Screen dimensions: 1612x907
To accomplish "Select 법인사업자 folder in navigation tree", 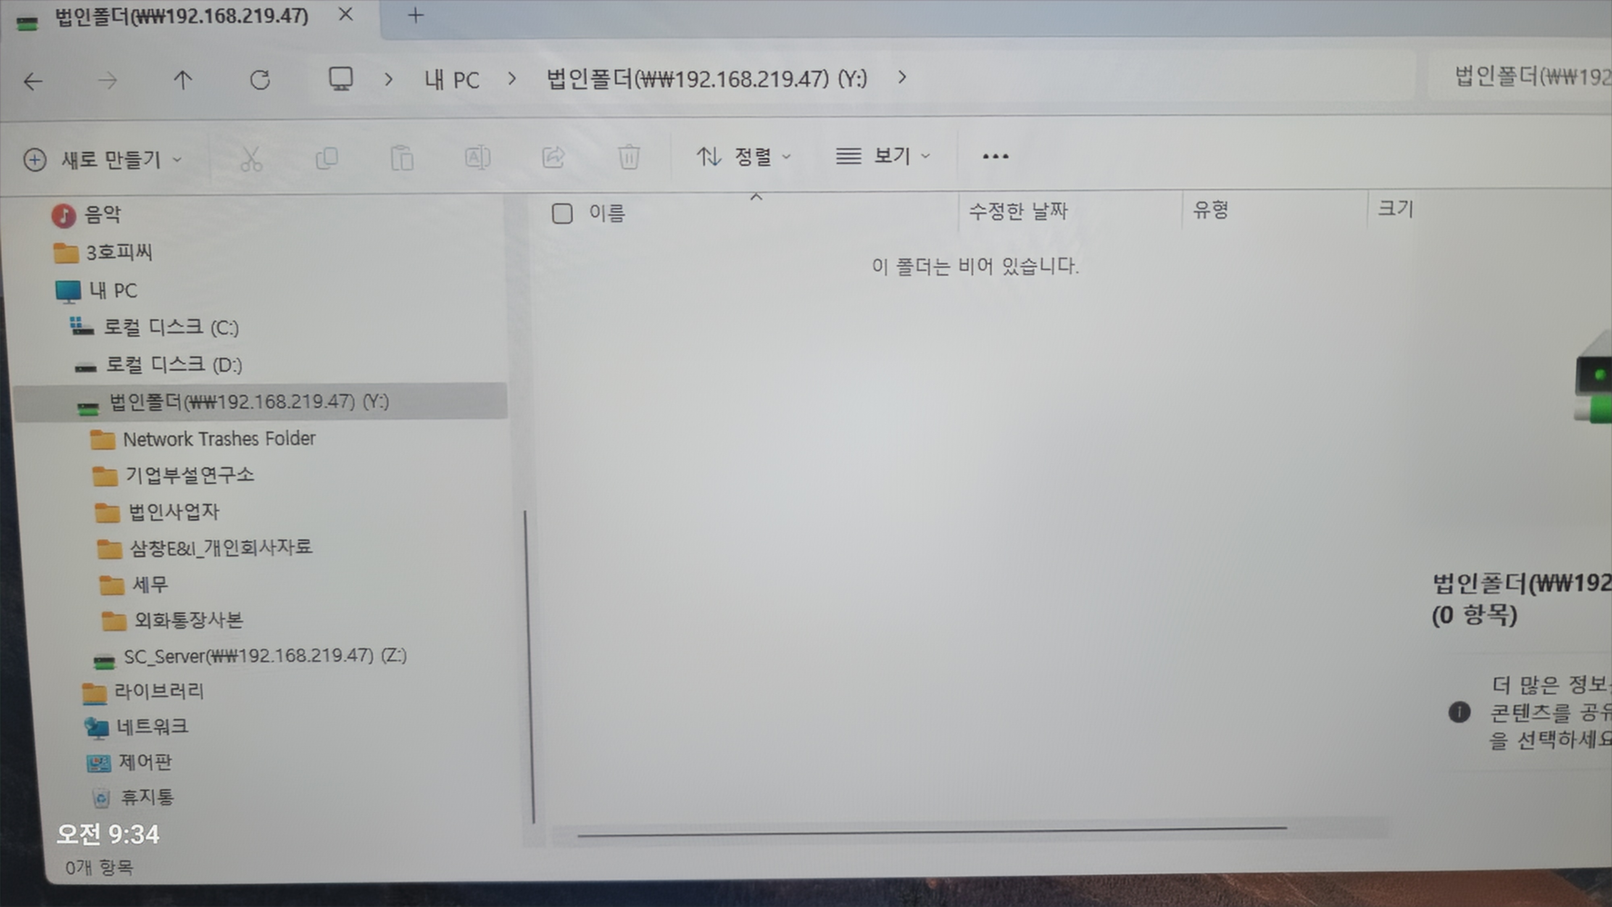I will click(173, 512).
